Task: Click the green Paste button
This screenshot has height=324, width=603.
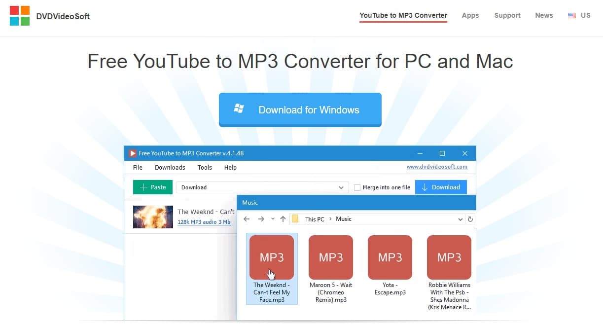Action: click(153, 187)
